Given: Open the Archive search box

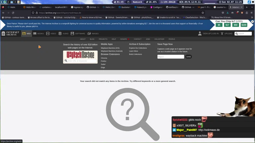Looking at the screenshot, I should pos(245,33).
